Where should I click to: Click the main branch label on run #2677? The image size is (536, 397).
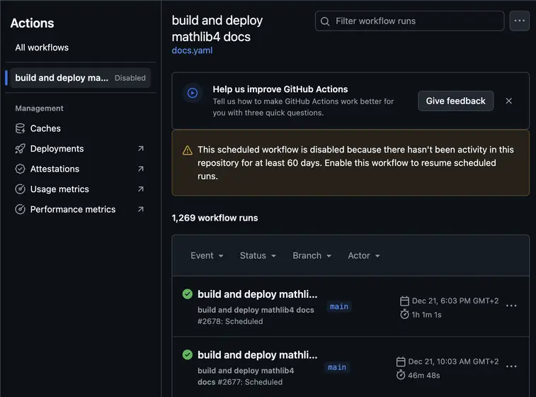point(337,367)
